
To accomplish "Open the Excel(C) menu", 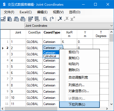I will 26,12.
